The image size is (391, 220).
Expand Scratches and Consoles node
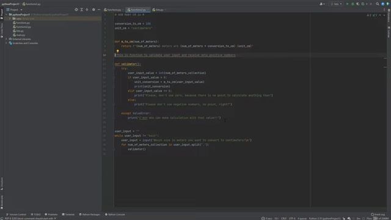(7, 43)
